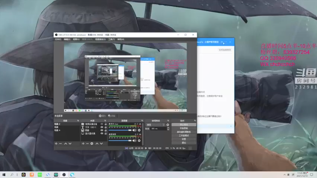Open transition properties gear icon
The height and width of the screenshot is (178, 317).
[x=168, y=125]
